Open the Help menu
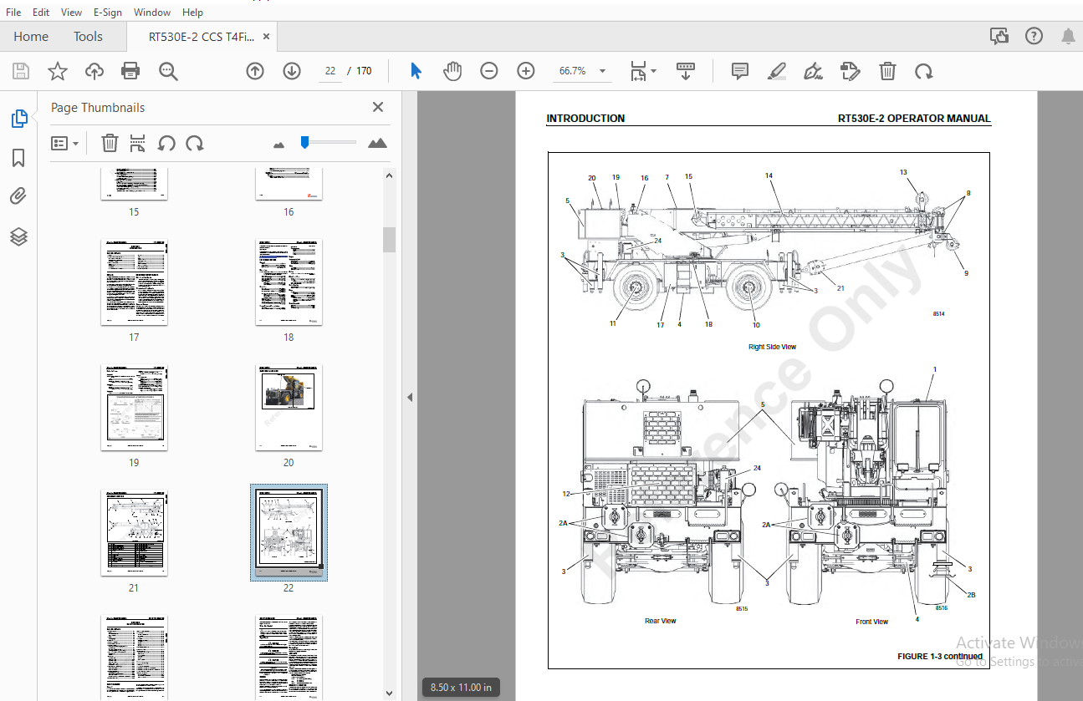 (192, 13)
